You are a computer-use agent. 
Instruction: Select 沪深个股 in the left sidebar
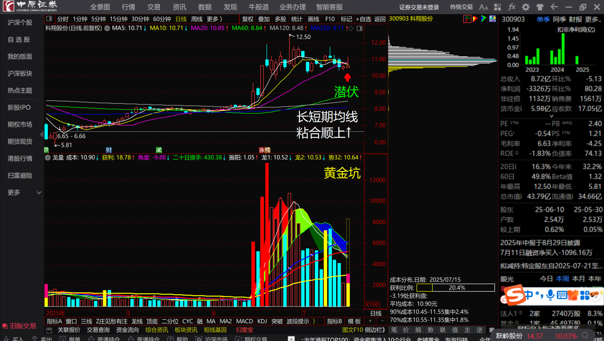20,22
